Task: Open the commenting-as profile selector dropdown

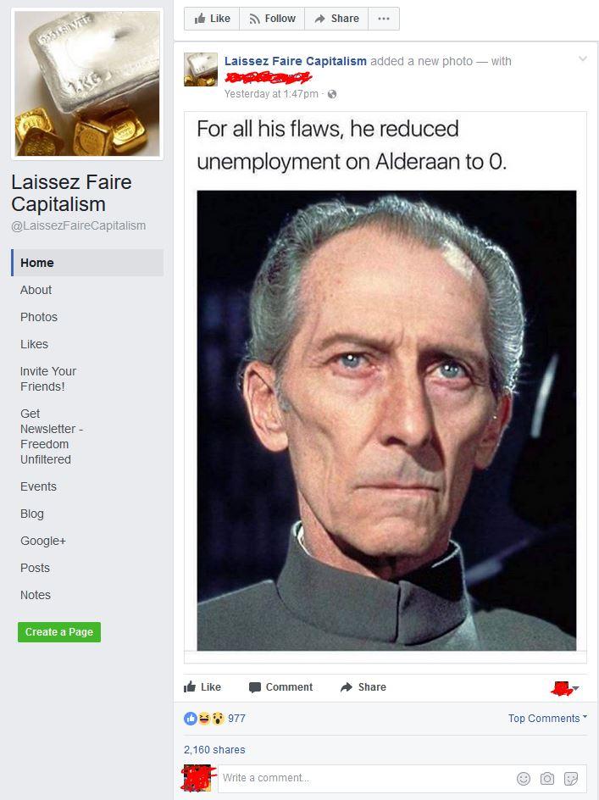Action: click(565, 688)
